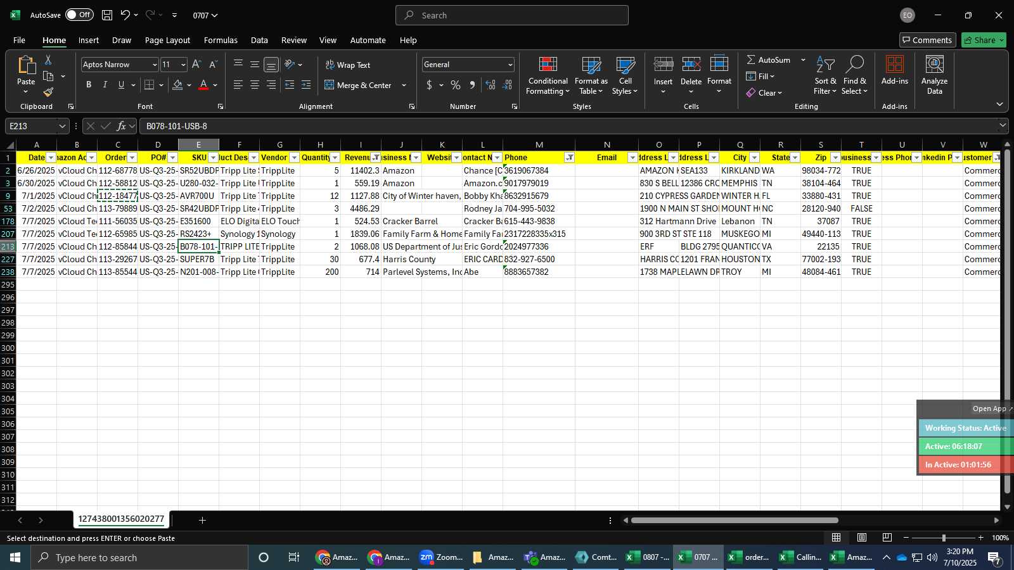
Task: Expand the formula bar
Action: 1003,125
